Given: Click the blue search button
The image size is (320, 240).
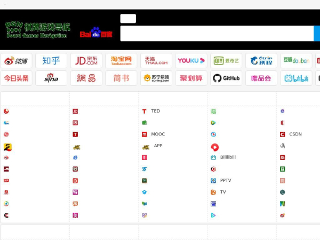Looking at the screenshot, I should (x=317, y=34).
